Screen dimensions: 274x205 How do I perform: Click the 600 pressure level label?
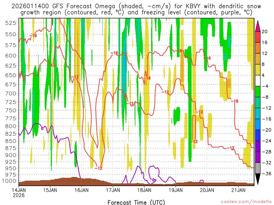point(11,56)
